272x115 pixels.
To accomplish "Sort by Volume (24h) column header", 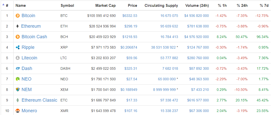I will [x=197, y=6].
